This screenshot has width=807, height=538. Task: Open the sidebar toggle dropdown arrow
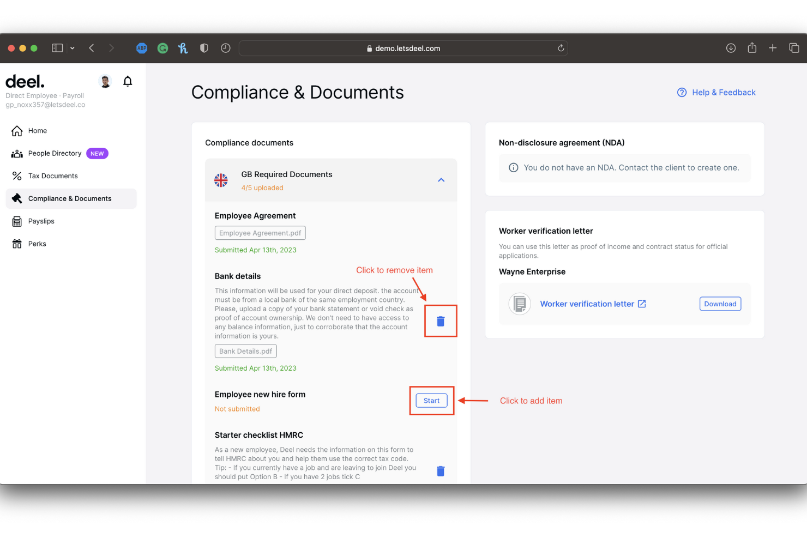[72, 48]
